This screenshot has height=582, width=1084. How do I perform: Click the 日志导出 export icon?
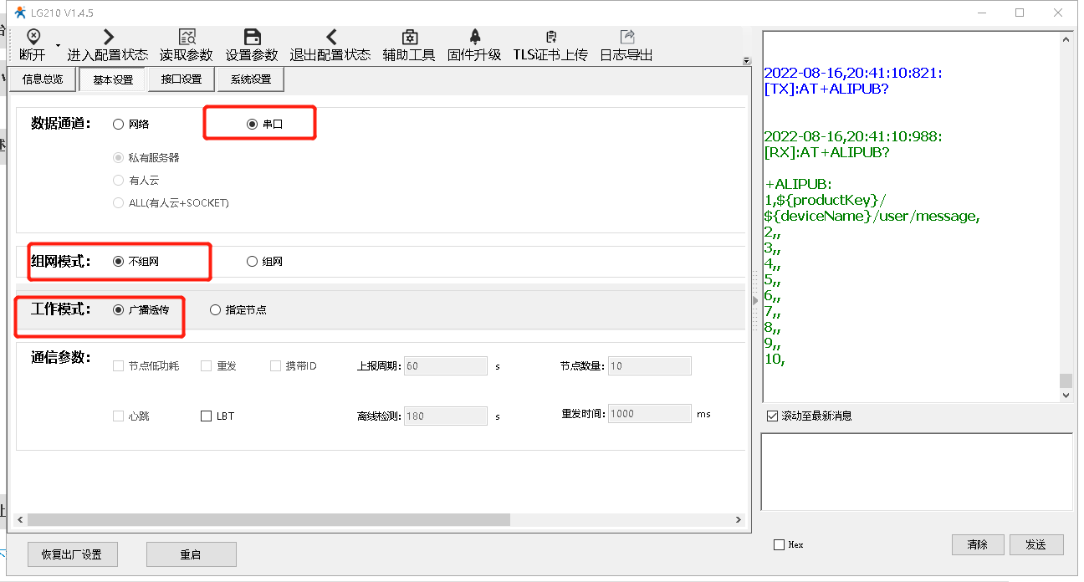(x=626, y=37)
